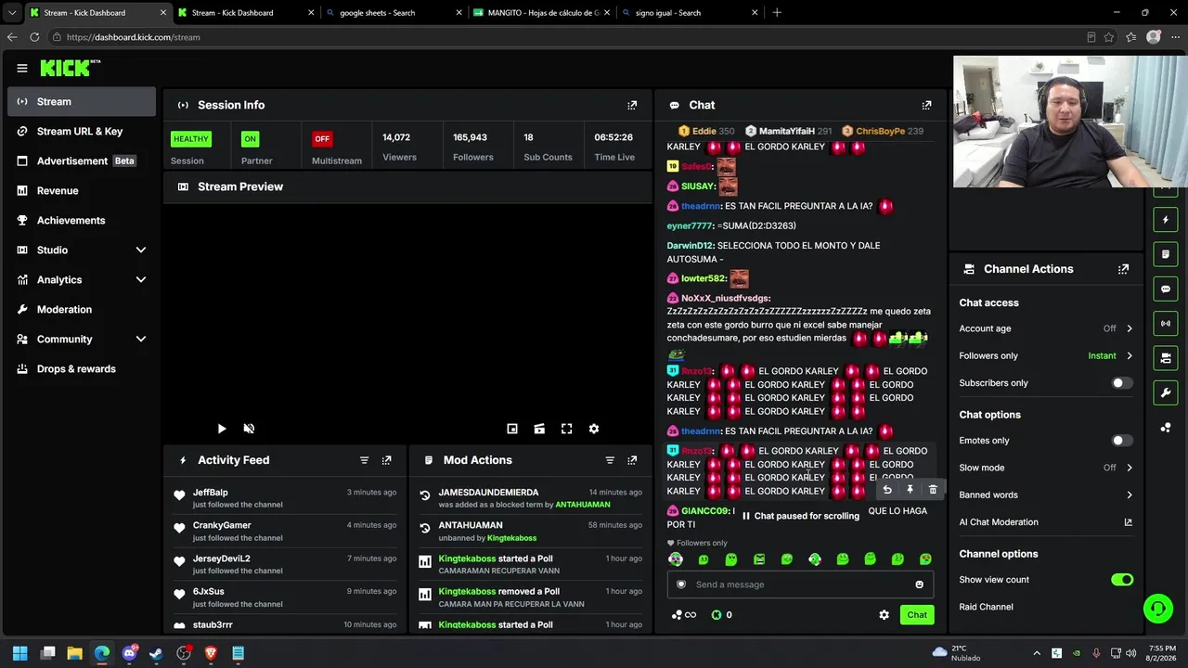
Task: Open the Banned words list
Action: click(x=1046, y=495)
